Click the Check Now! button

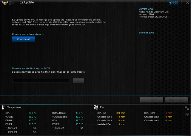point(23,39)
